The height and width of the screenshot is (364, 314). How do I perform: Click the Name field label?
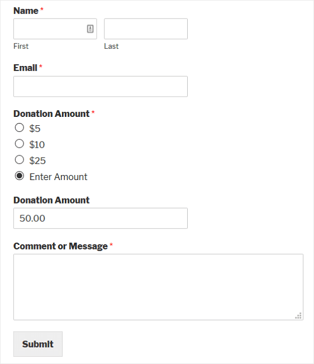tap(26, 11)
